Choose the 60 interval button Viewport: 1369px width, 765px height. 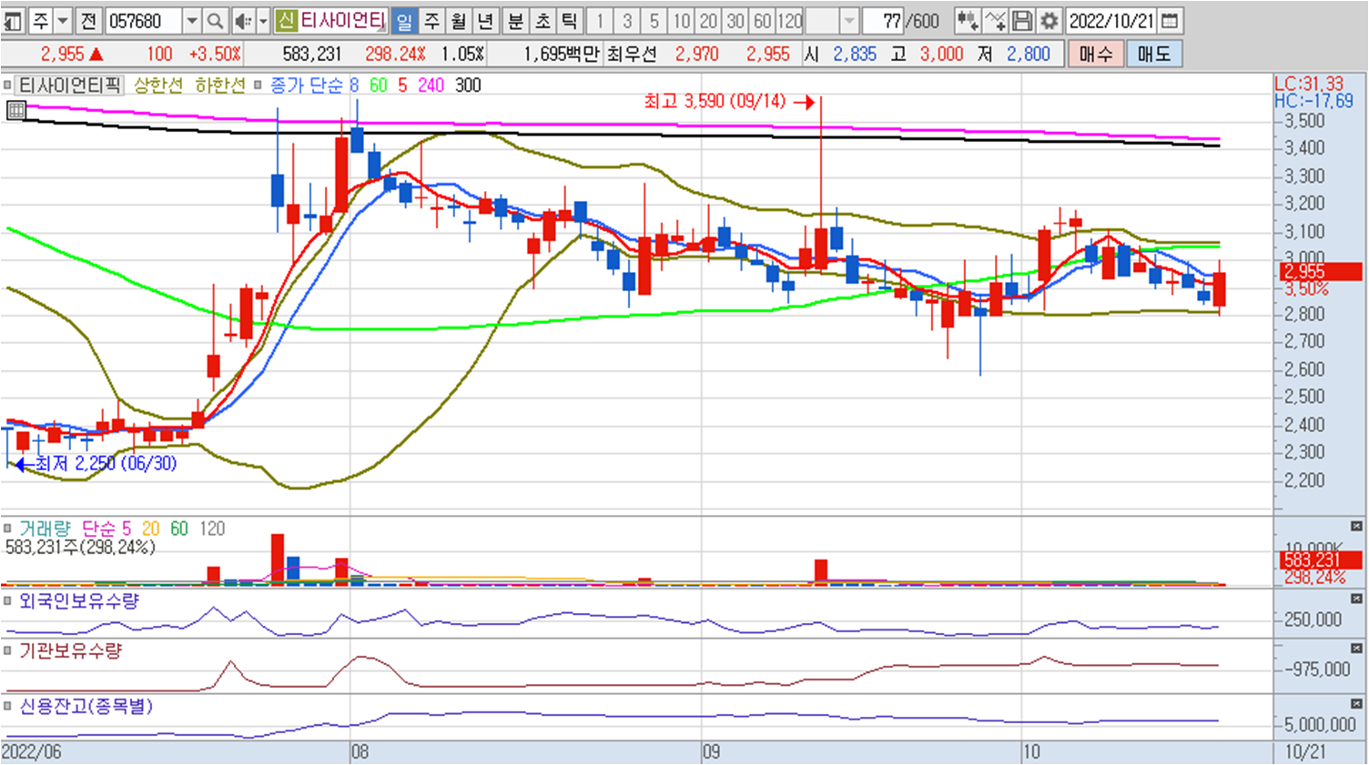point(763,20)
